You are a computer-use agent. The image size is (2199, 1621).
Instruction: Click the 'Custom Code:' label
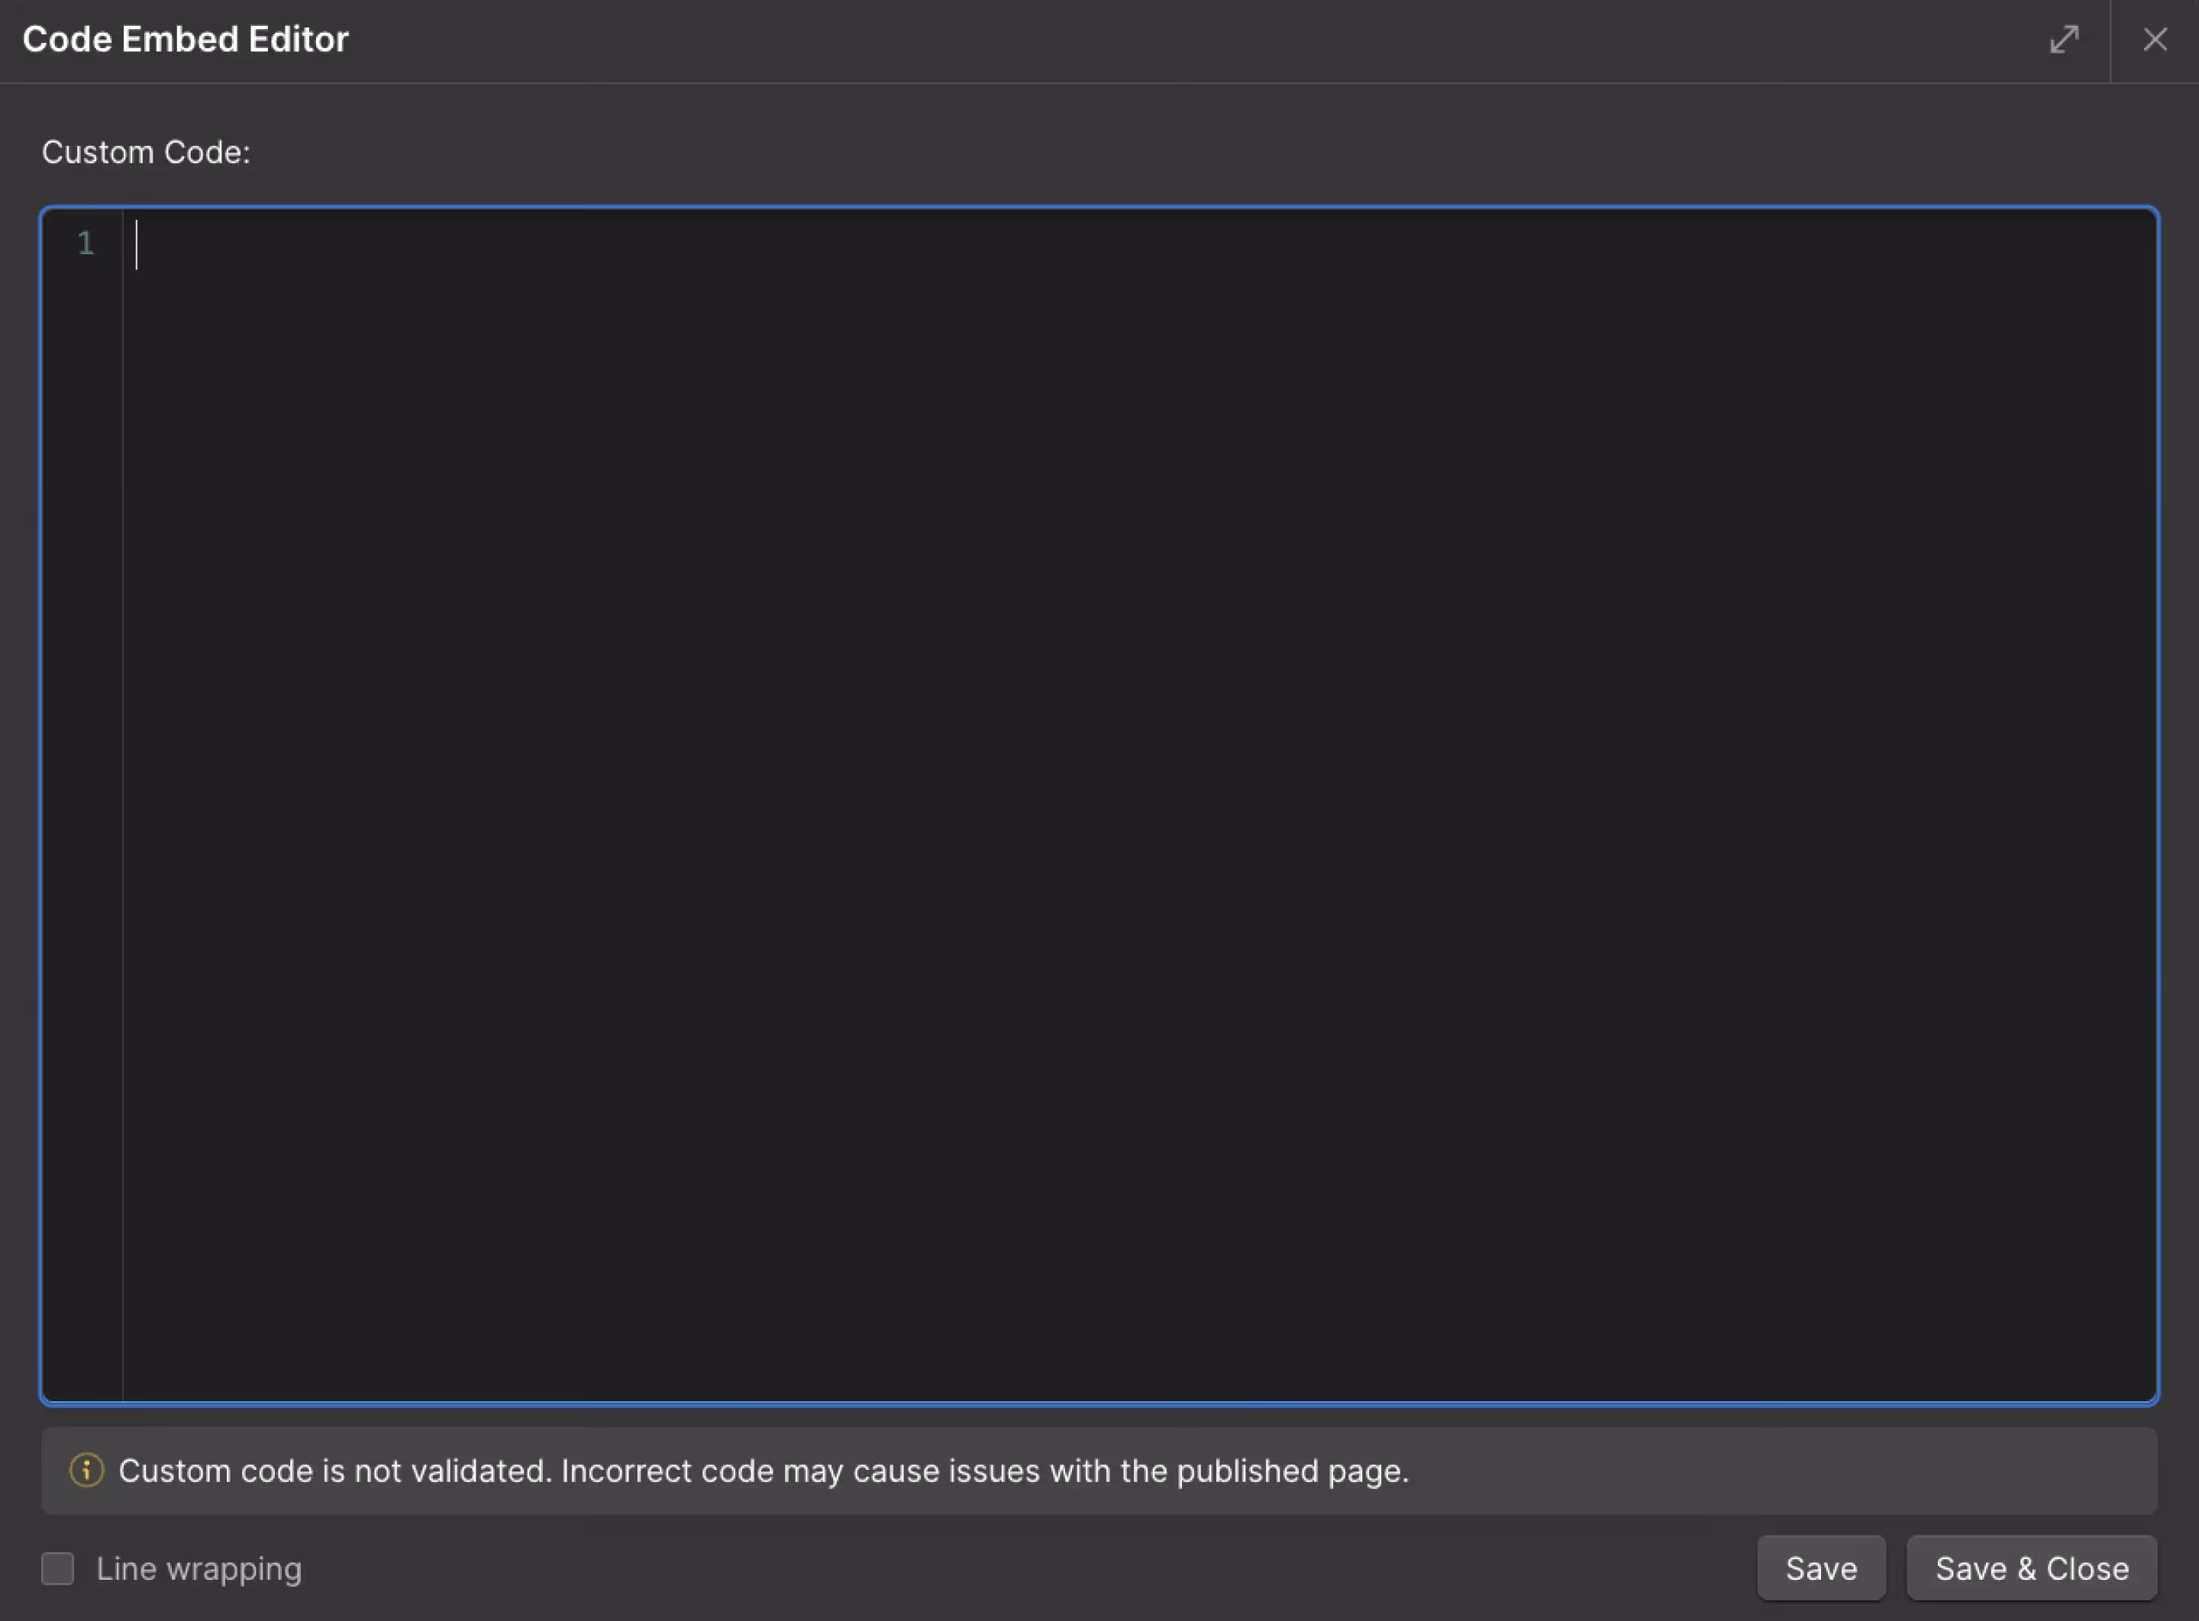pos(147,152)
